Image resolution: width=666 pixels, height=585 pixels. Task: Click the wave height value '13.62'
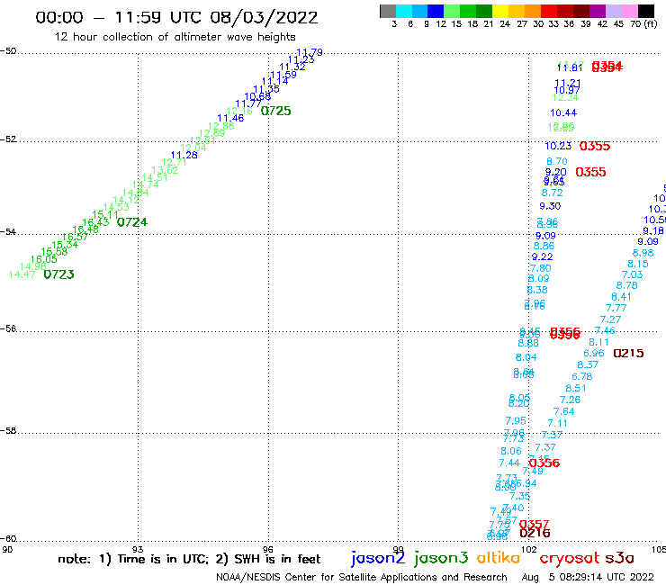(x=165, y=170)
